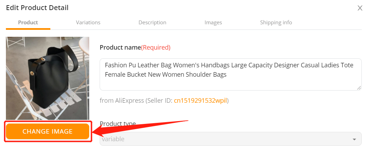Open seller ID link cn1519291532wpil
The width and height of the screenshot is (368, 152).
[x=200, y=101]
